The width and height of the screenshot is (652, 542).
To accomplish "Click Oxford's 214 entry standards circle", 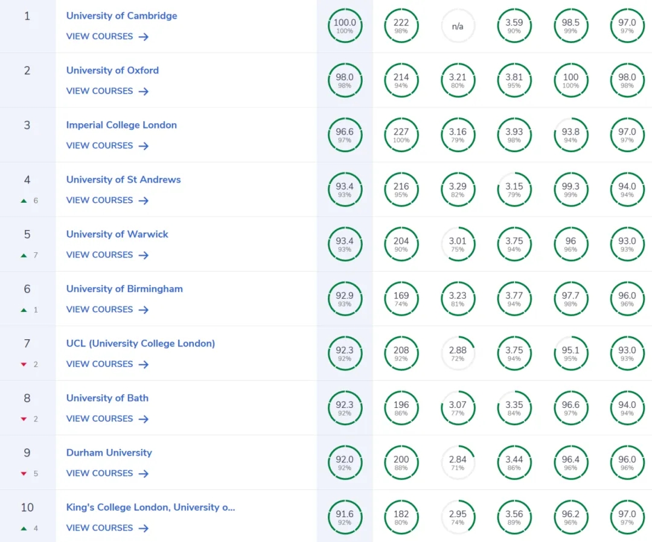I will pos(401,80).
